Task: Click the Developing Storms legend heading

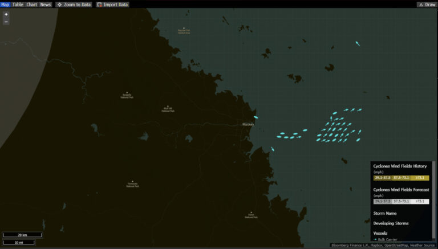Action: [391, 223]
